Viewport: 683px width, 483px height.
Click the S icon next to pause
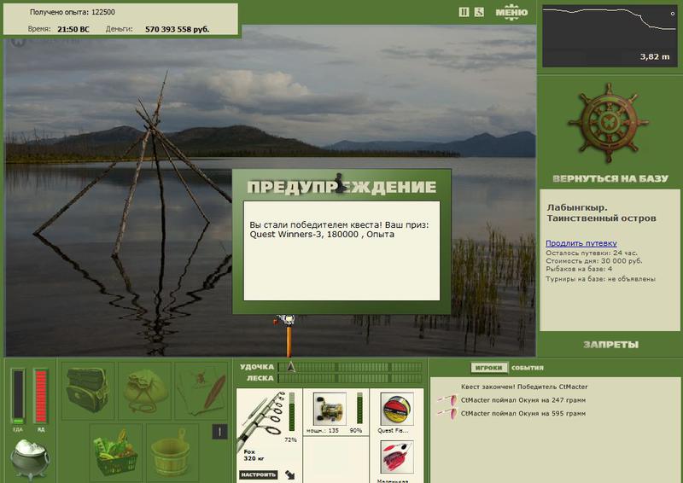tap(479, 12)
